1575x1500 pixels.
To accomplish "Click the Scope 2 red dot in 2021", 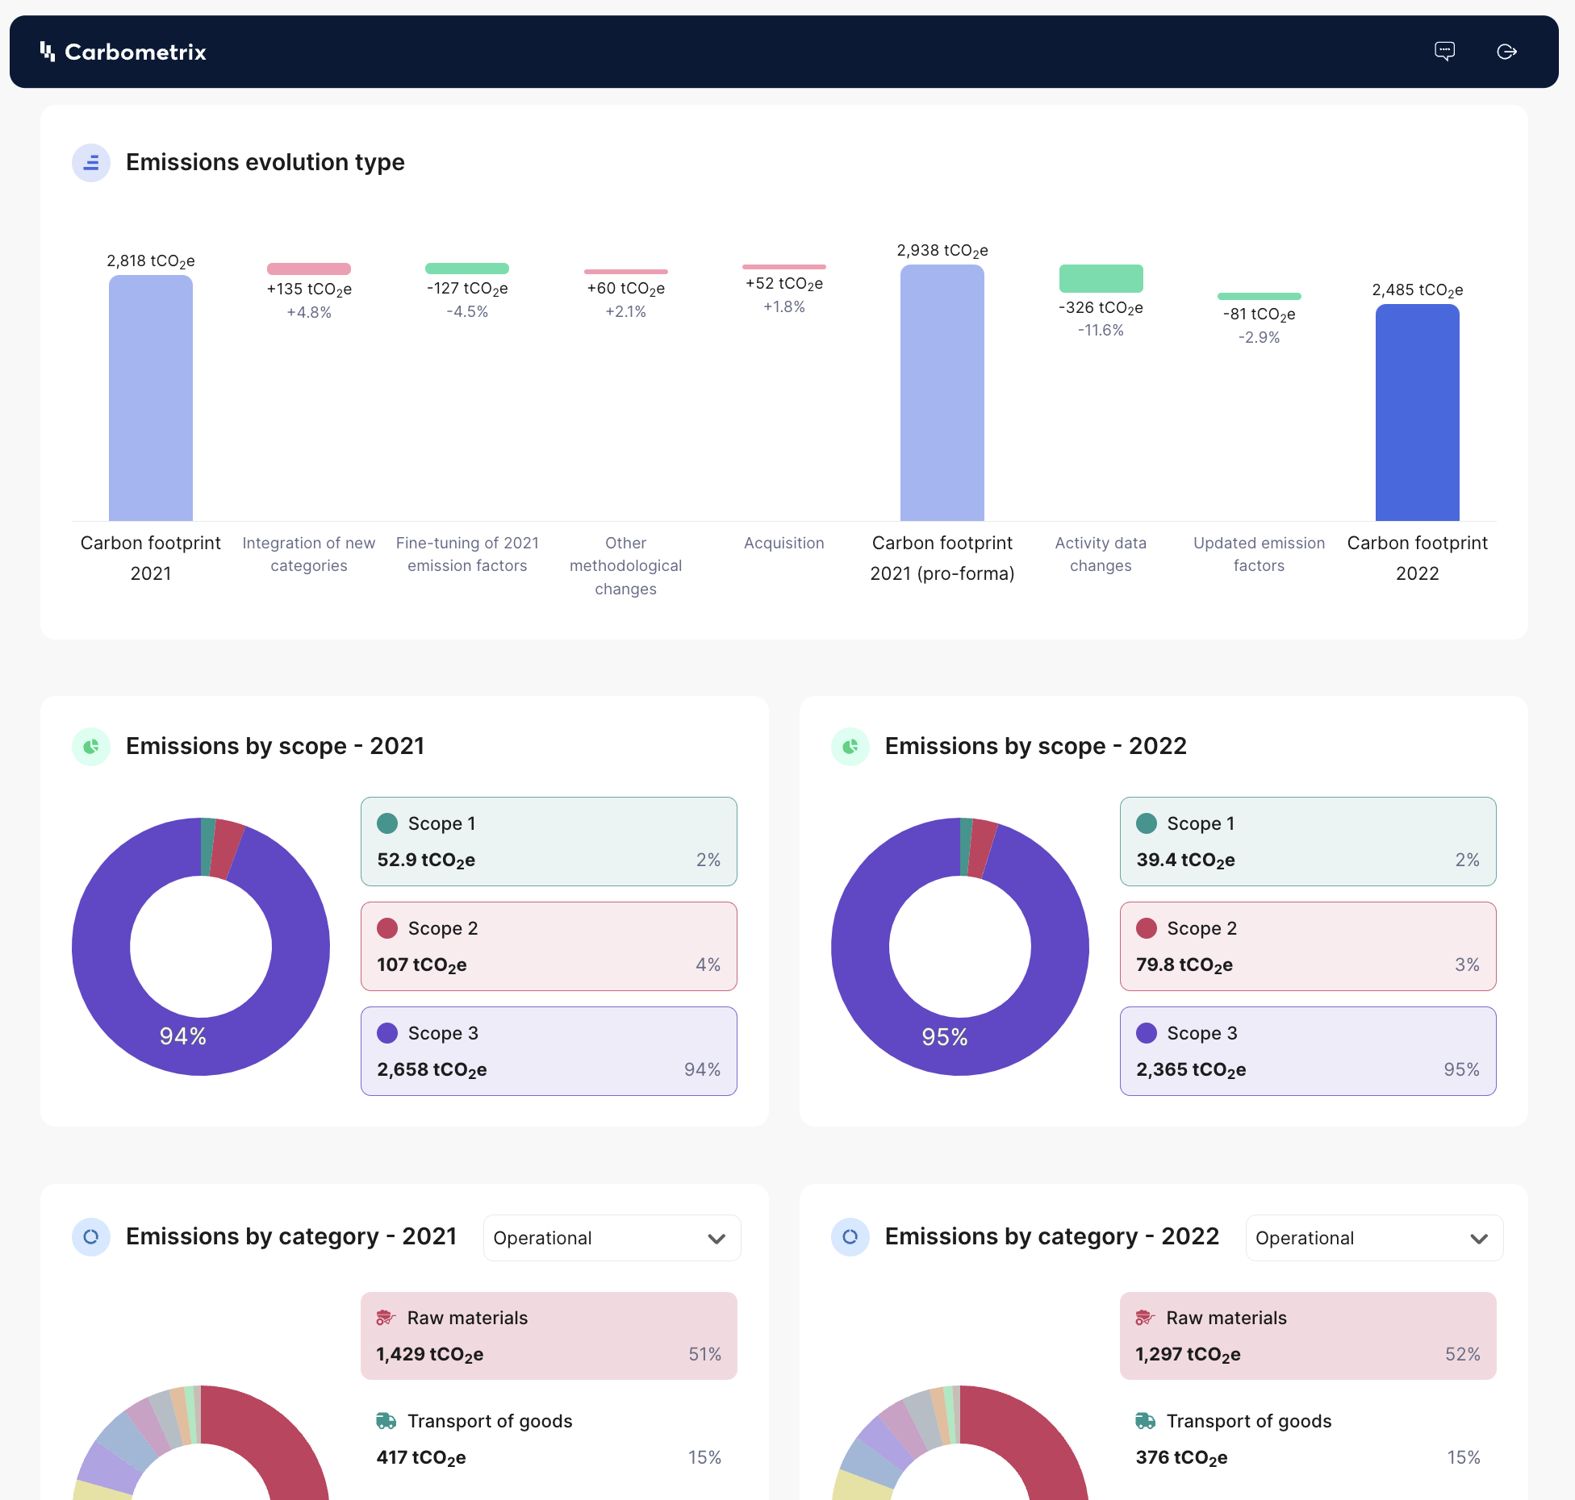I will coord(387,928).
